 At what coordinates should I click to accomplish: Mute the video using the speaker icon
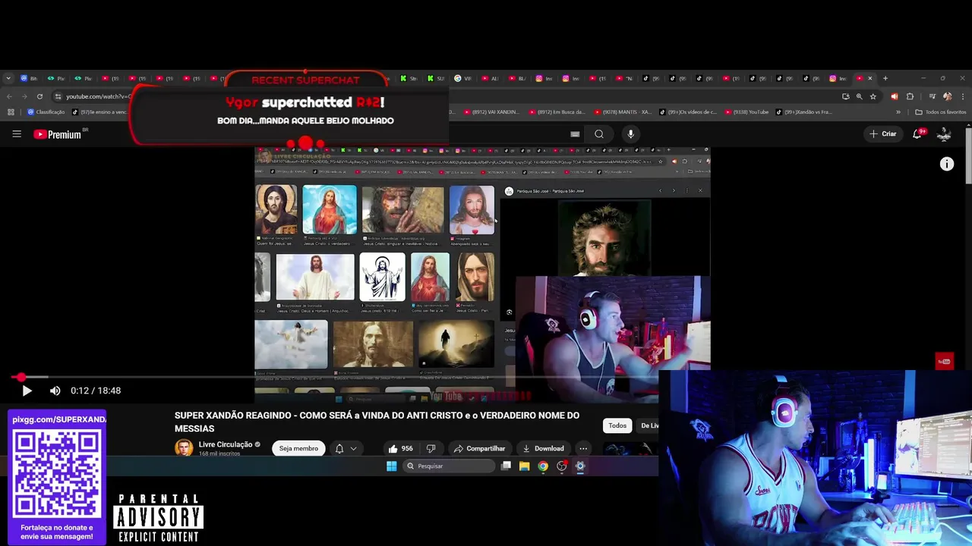click(x=55, y=391)
